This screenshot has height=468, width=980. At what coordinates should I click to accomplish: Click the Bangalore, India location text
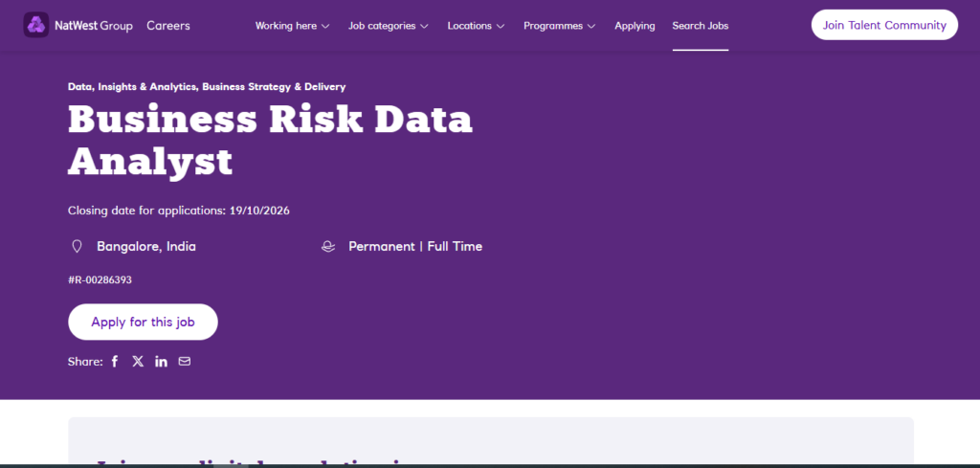(x=146, y=247)
